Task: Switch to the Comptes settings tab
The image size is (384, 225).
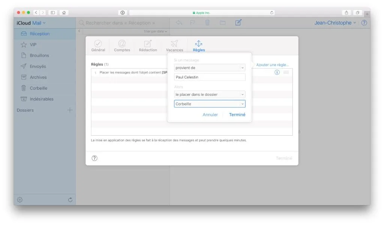Action: click(x=121, y=45)
